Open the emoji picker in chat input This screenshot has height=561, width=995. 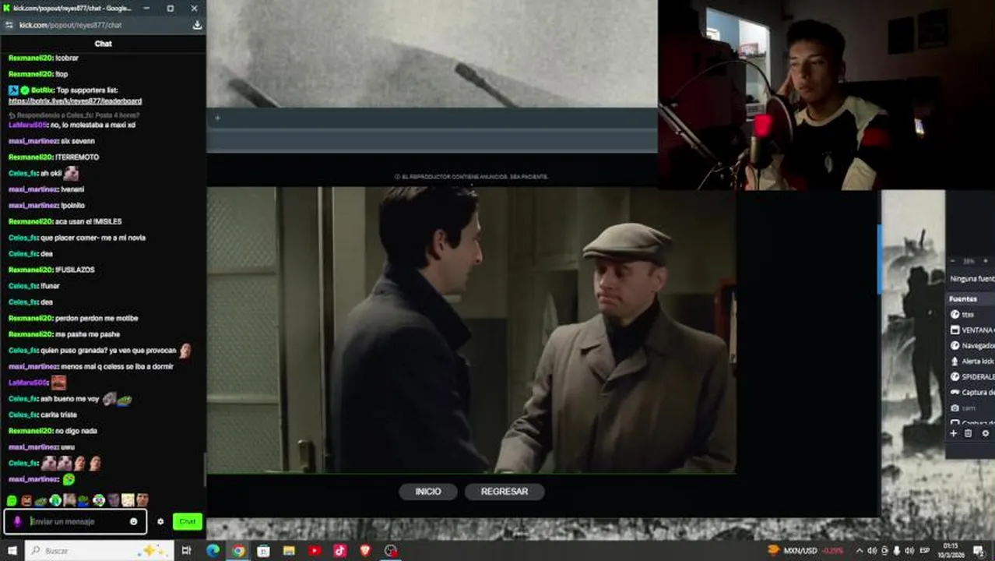tap(134, 521)
